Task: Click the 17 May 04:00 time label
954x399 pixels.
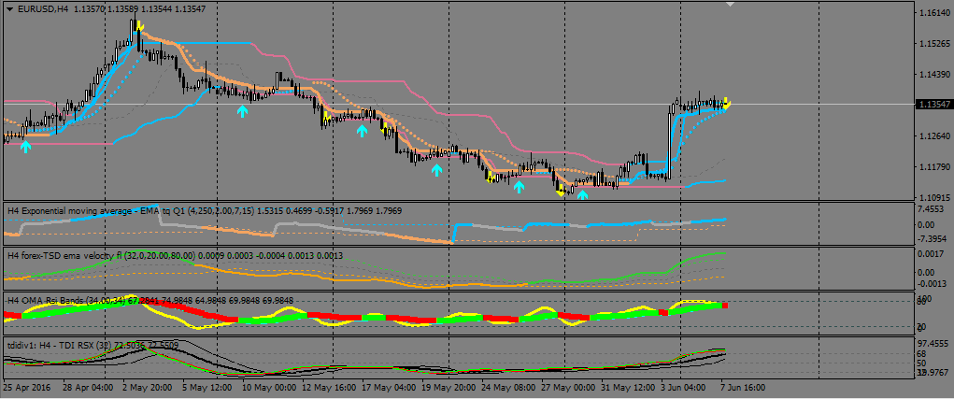Action: [392, 388]
